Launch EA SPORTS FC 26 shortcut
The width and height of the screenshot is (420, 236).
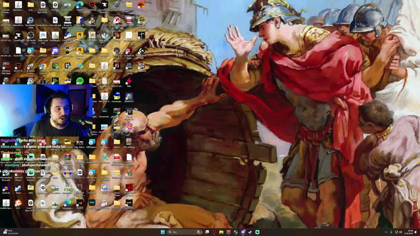(129, 206)
